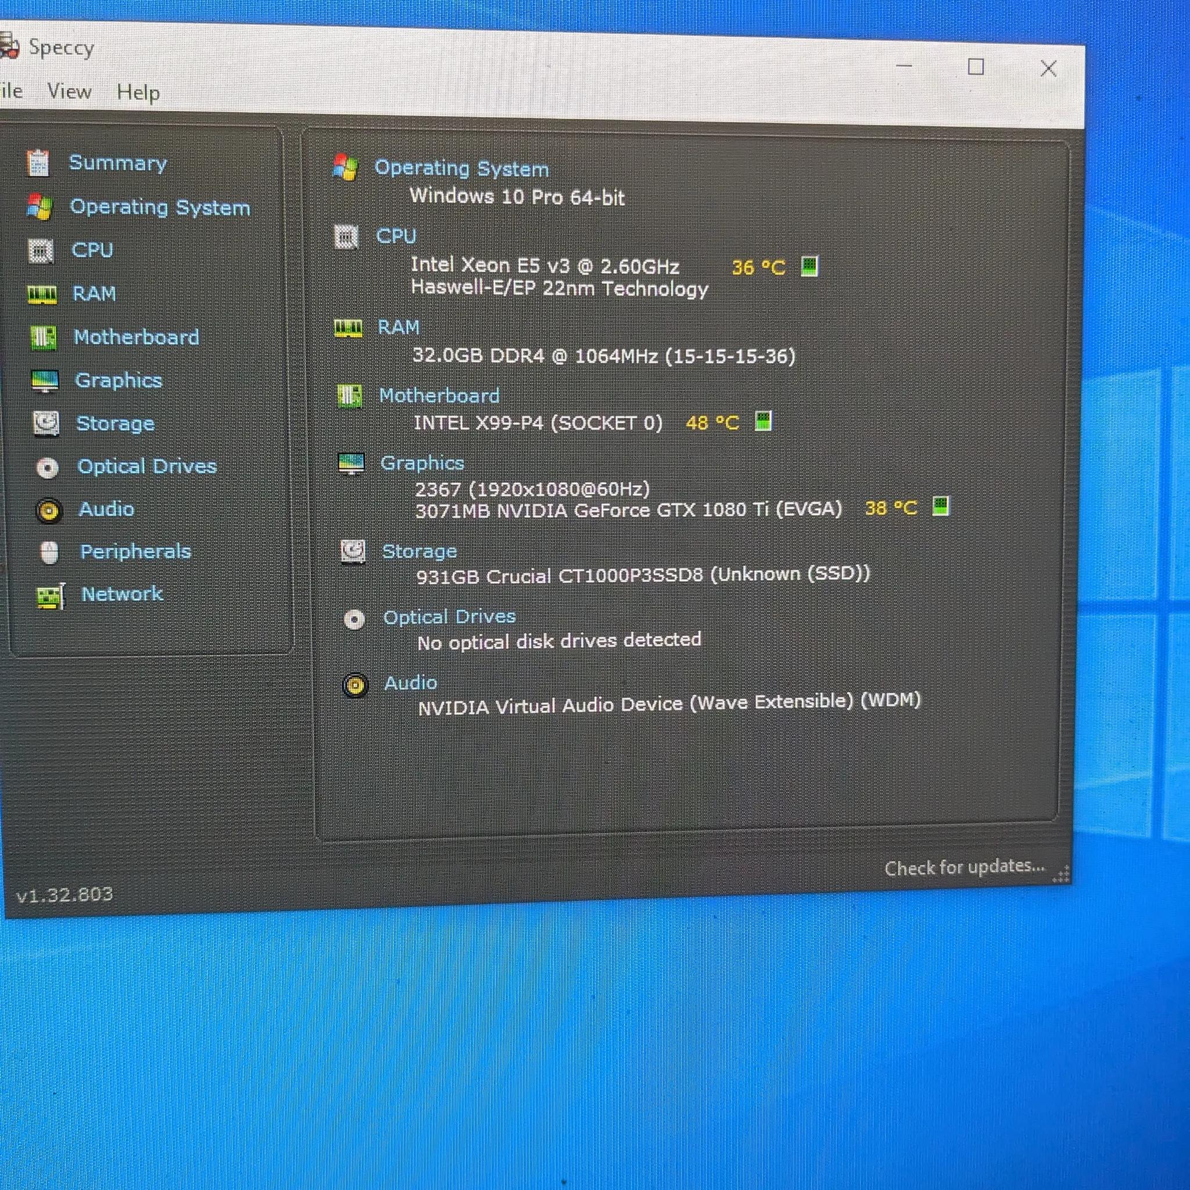Select Storage in the sidebar
The width and height of the screenshot is (1190, 1190).
click(115, 424)
